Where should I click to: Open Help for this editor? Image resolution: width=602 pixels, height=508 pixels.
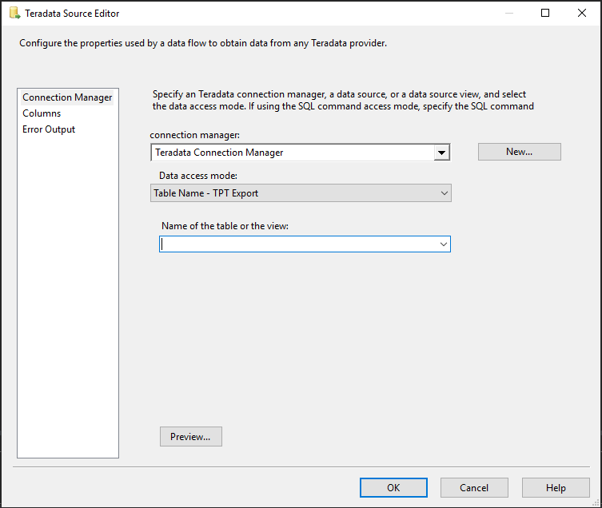[x=556, y=488]
